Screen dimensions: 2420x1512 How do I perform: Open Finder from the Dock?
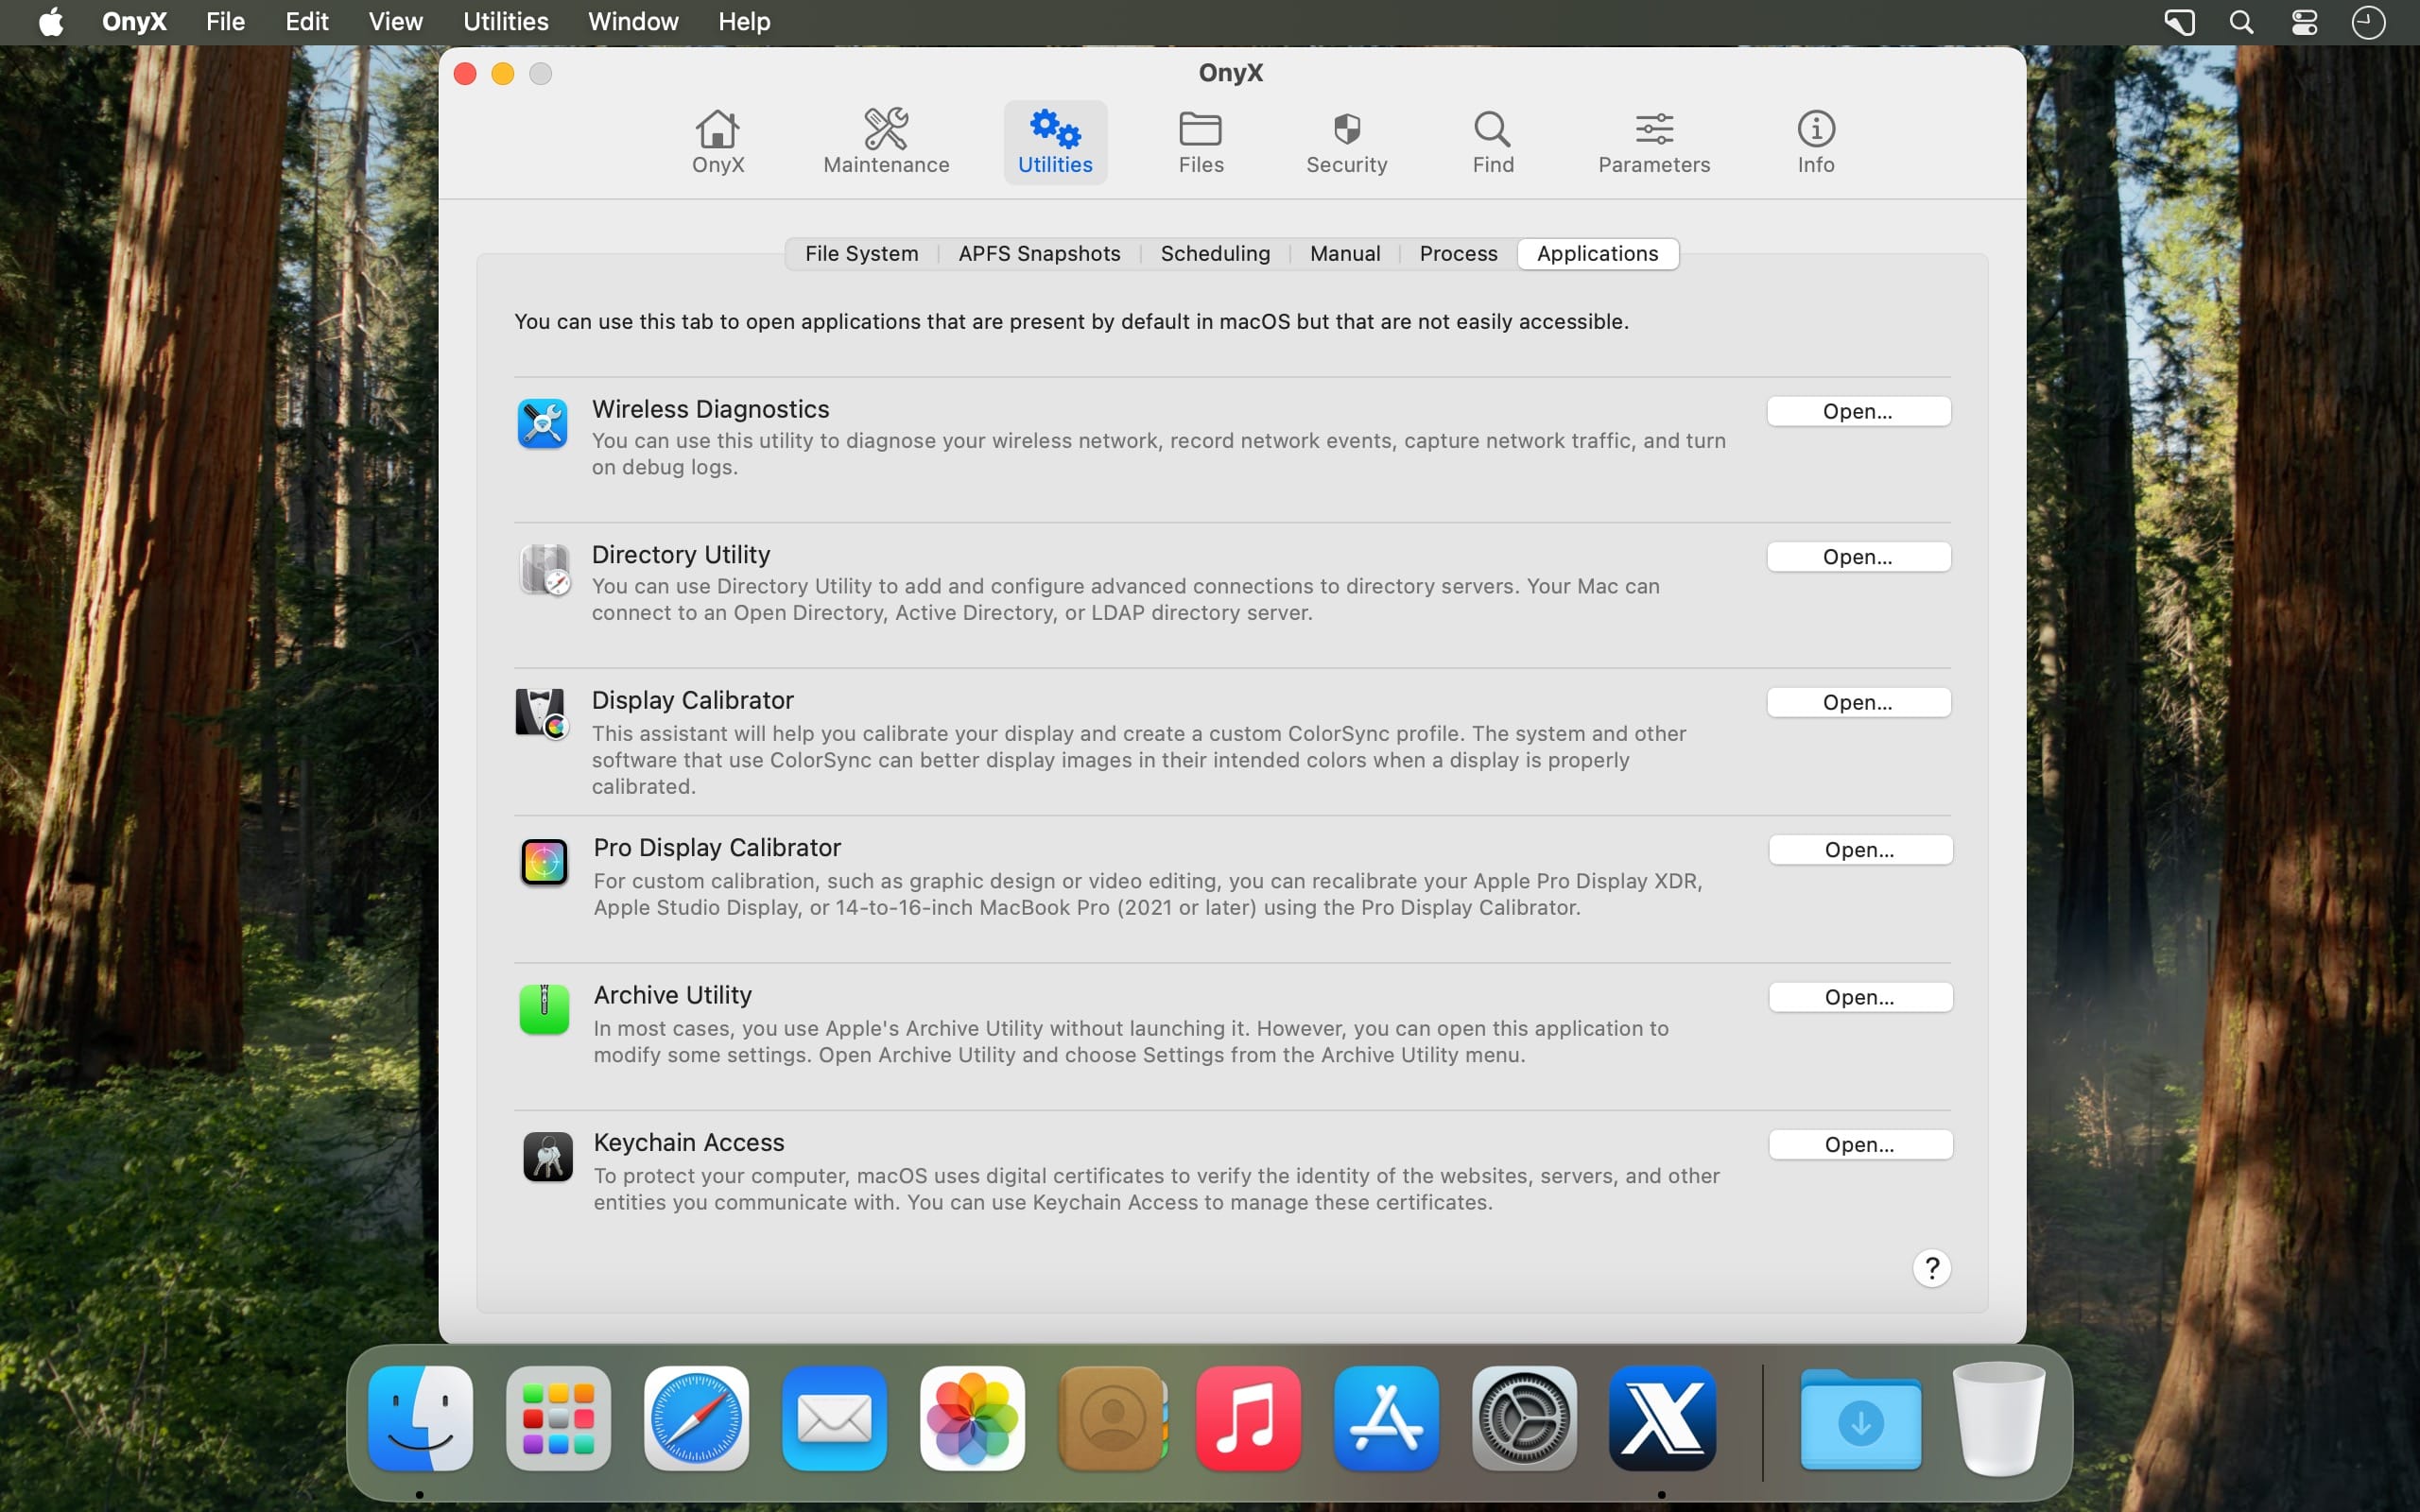(420, 1418)
